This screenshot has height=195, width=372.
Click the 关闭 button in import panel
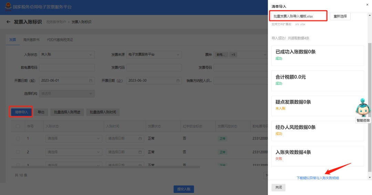click(x=279, y=187)
